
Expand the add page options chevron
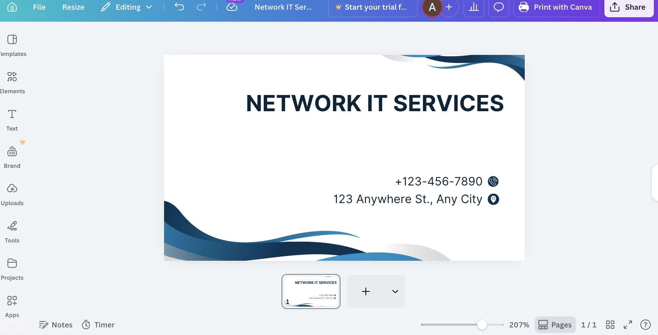click(x=395, y=291)
